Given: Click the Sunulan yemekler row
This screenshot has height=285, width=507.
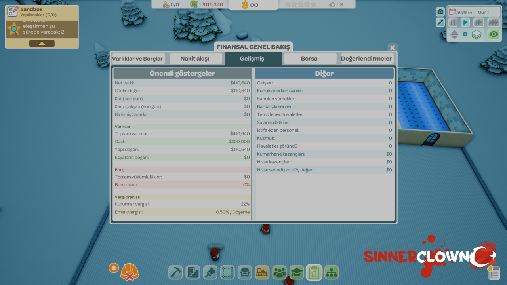Looking at the screenshot, I should coord(324,99).
